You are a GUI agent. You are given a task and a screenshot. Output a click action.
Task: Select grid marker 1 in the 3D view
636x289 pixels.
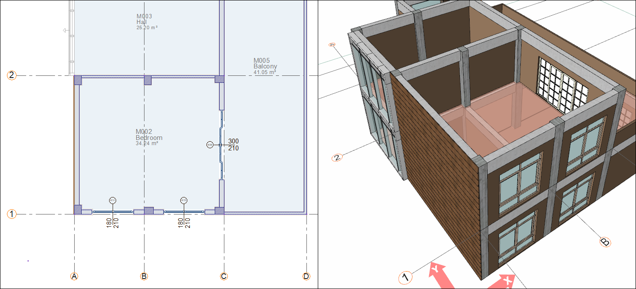pos(406,277)
